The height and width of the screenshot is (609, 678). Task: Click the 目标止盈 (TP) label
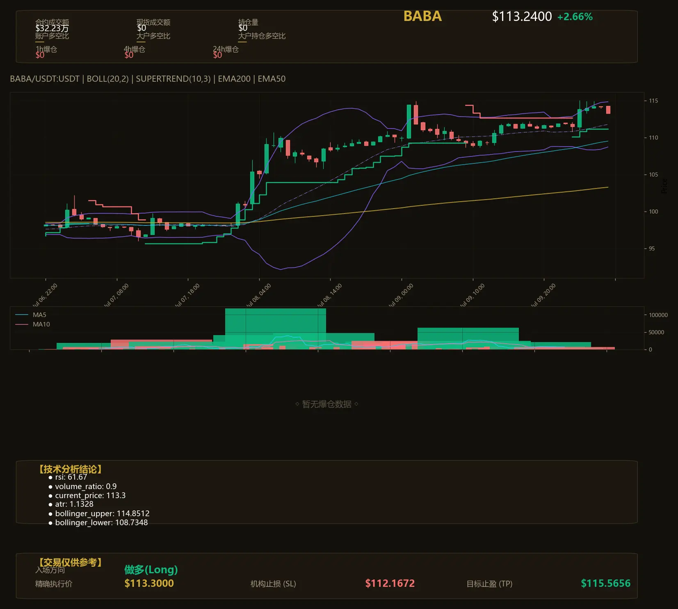tap(489, 584)
